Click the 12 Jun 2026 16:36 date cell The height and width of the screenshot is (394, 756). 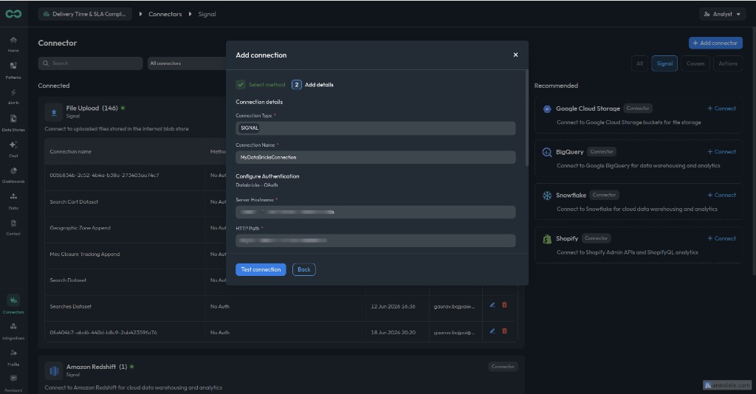[393, 306]
